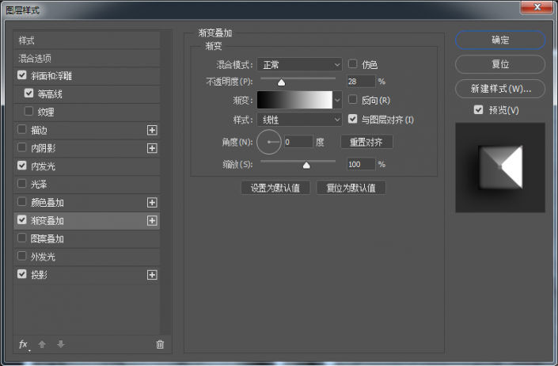Enable the 图案叠加 checkbox
This screenshot has height=366, width=558.
coord(22,238)
